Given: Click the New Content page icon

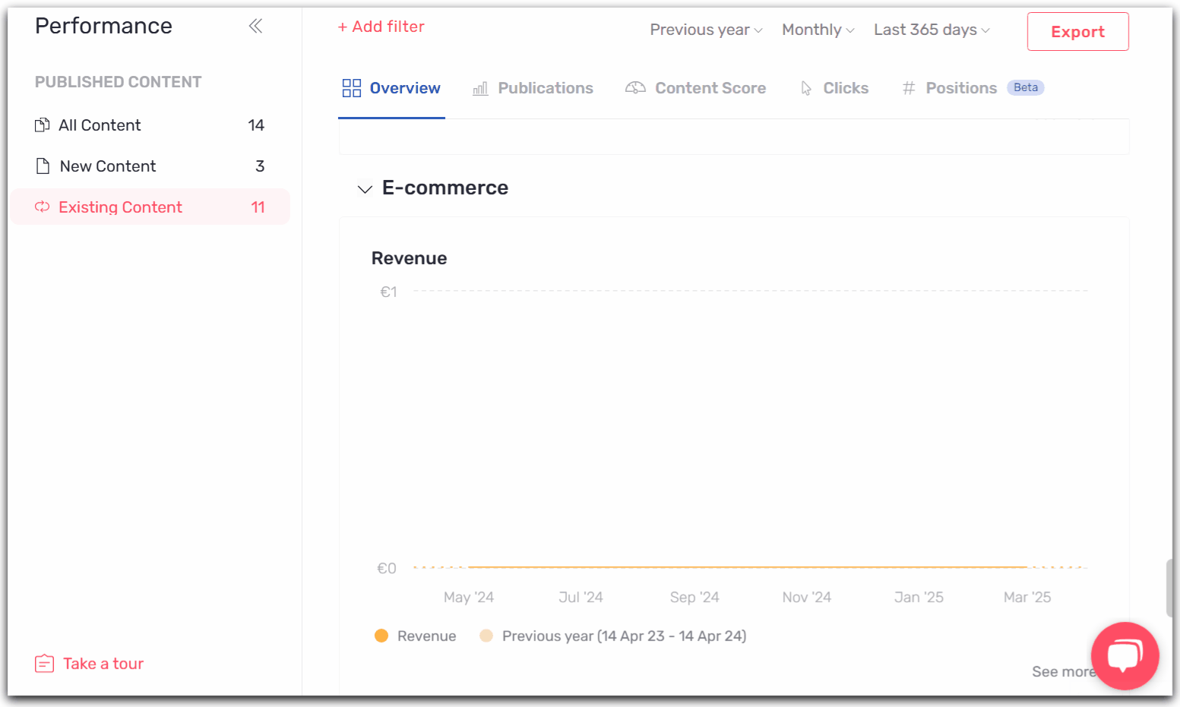Looking at the screenshot, I should coord(43,166).
